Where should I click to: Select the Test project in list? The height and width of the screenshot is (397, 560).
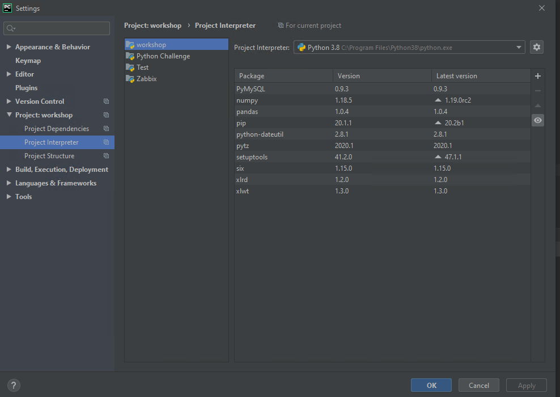click(176, 67)
